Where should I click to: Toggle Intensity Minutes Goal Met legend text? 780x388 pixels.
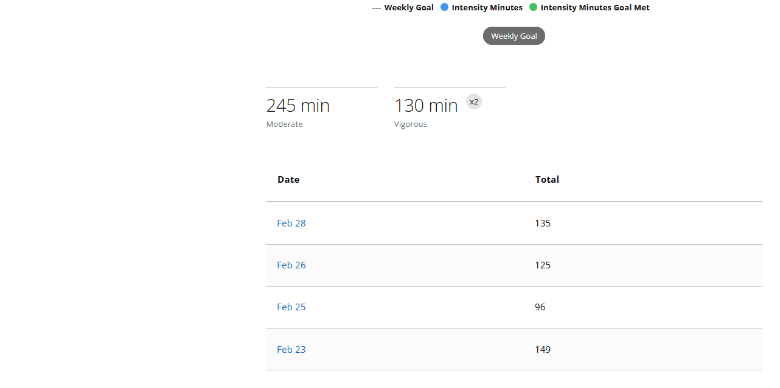coord(594,8)
